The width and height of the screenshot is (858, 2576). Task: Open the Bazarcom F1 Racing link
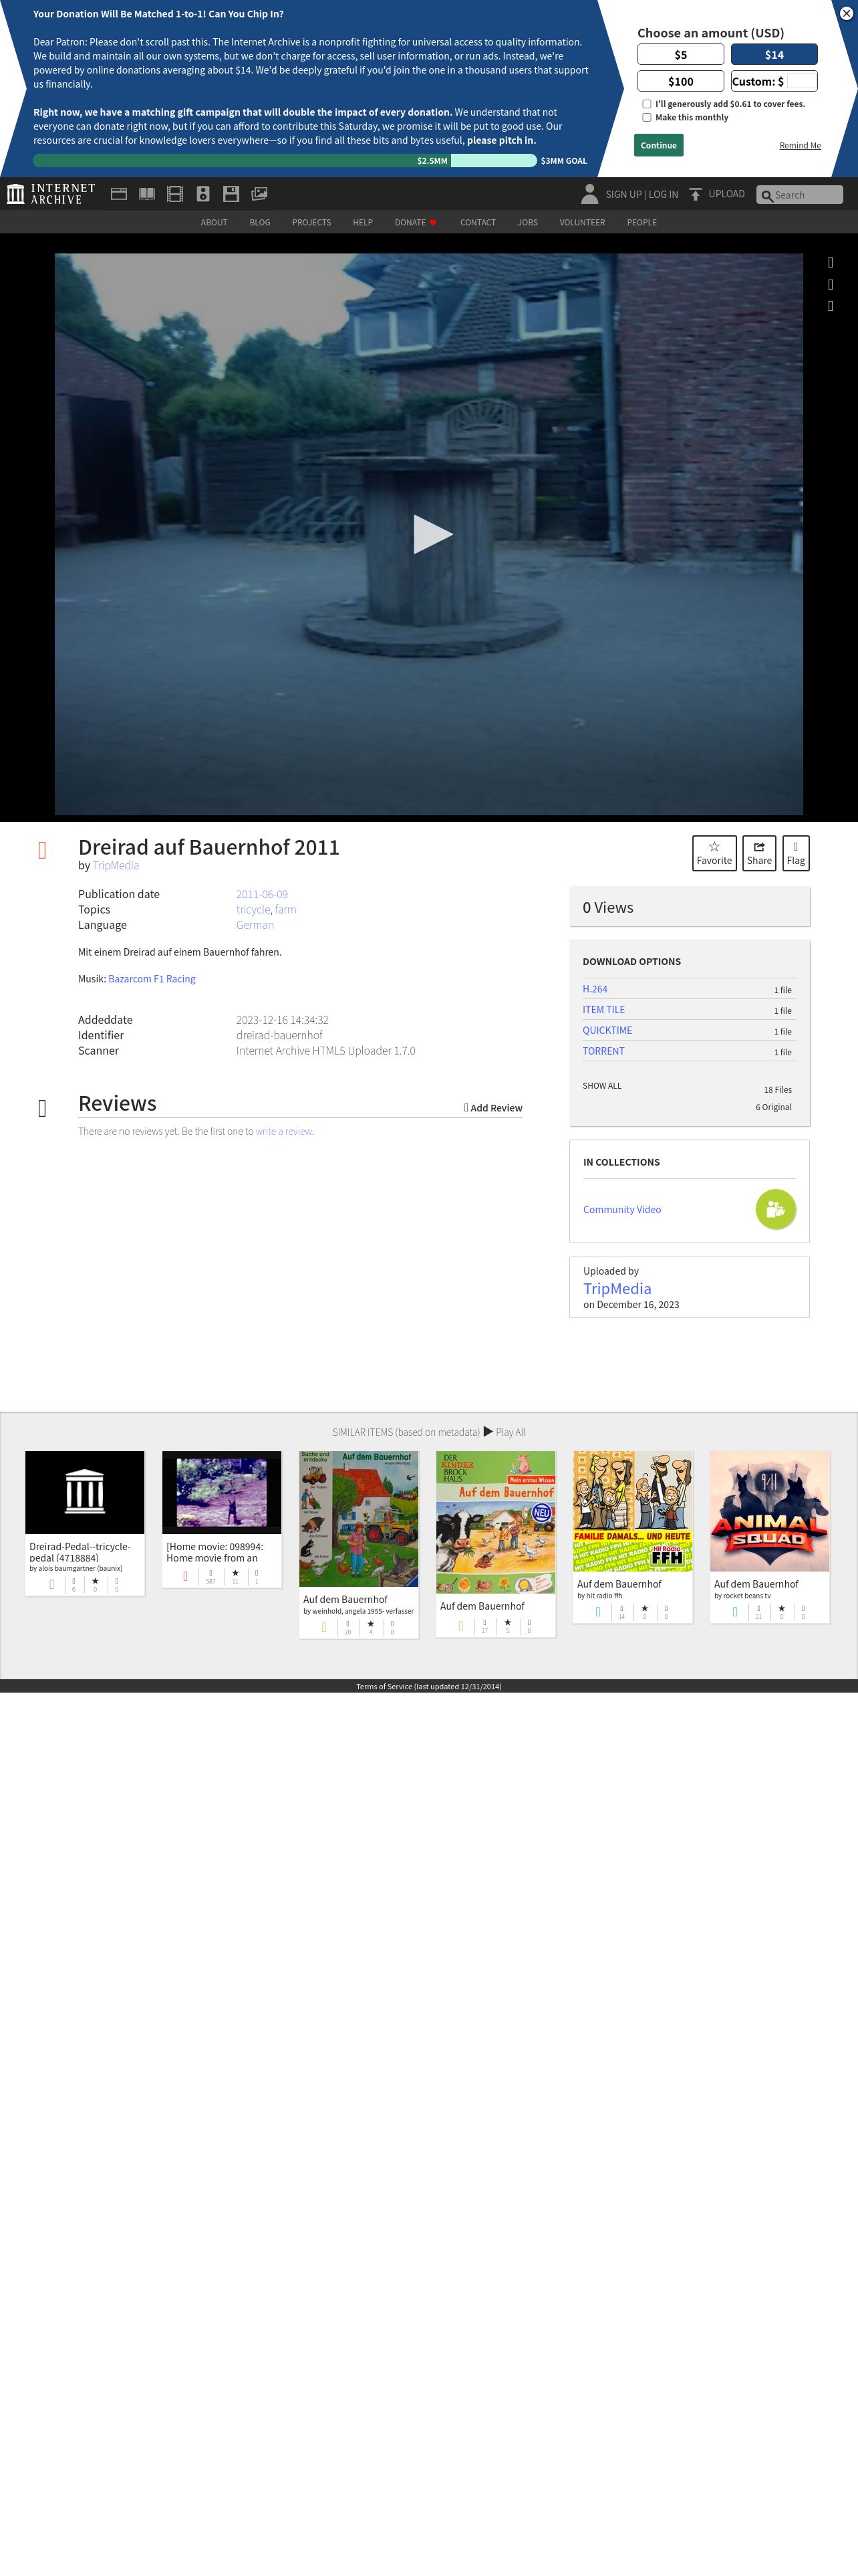(x=152, y=979)
